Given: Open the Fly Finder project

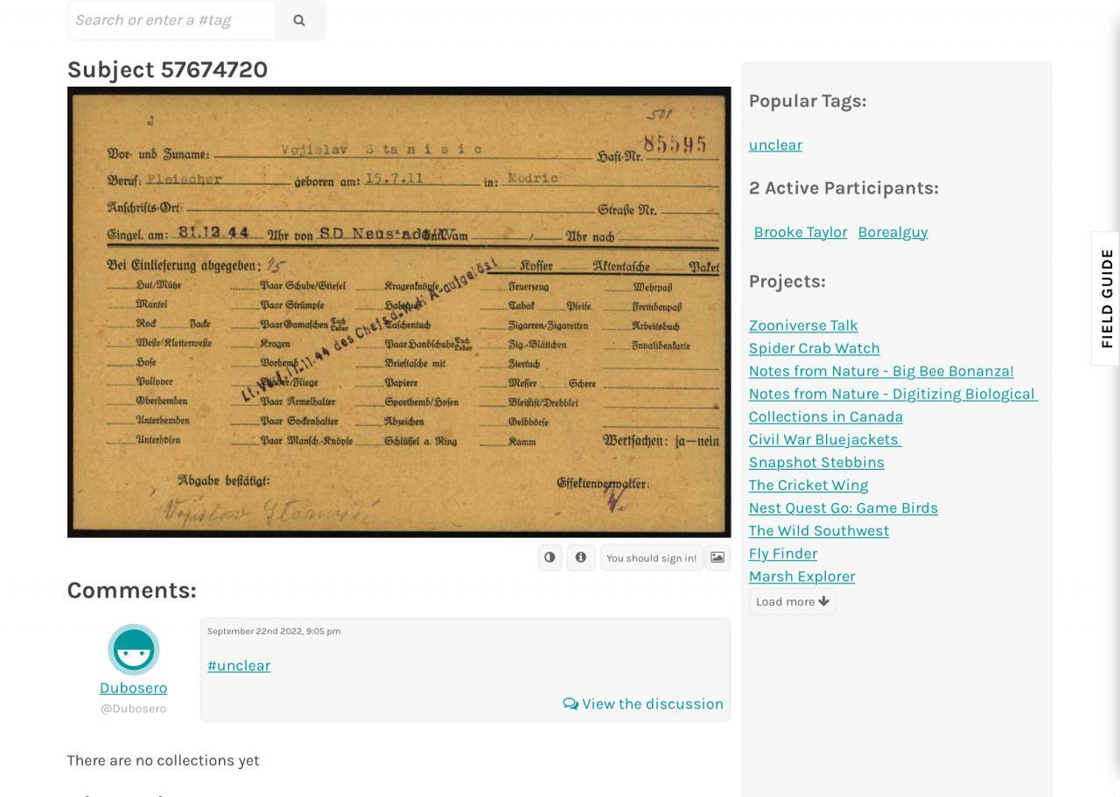Looking at the screenshot, I should pyautogui.click(x=783, y=553).
